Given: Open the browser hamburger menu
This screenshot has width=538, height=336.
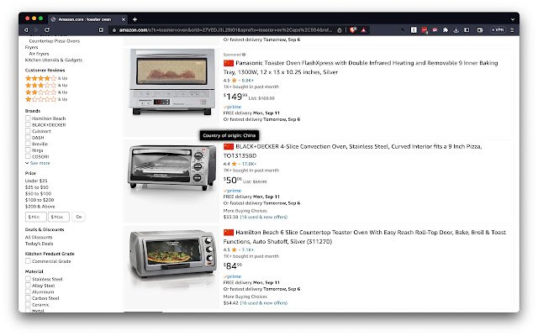Looking at the screenshot, I should point(512,30).
